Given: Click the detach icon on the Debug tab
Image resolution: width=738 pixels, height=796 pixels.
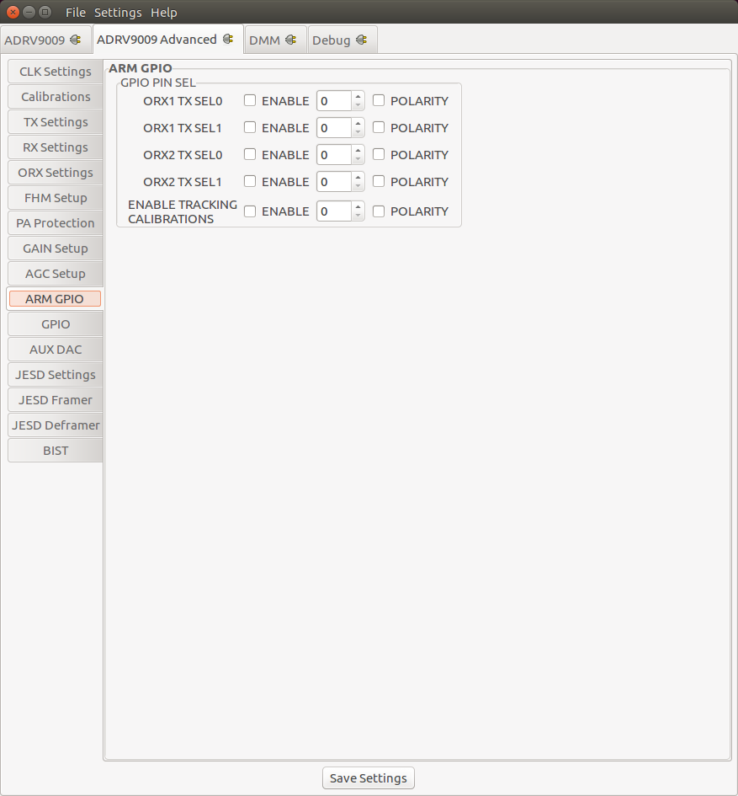Looking at the screenshot, I should [x=362, y=39].
